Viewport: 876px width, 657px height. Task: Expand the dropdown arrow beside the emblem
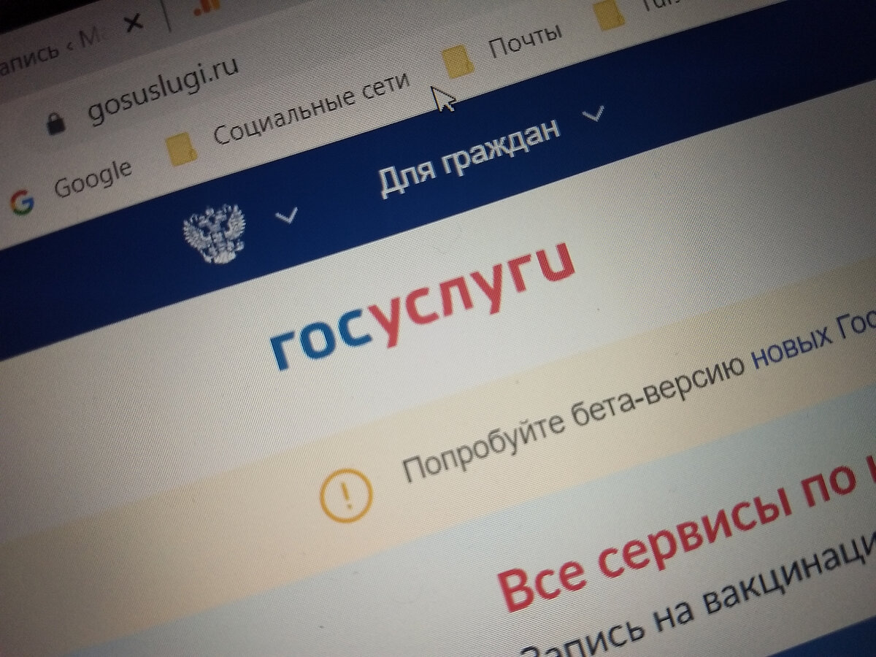[288, 215]
